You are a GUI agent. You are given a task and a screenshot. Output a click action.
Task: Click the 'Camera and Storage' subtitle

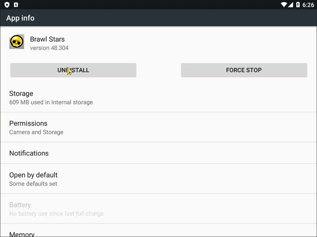point(36,132)
